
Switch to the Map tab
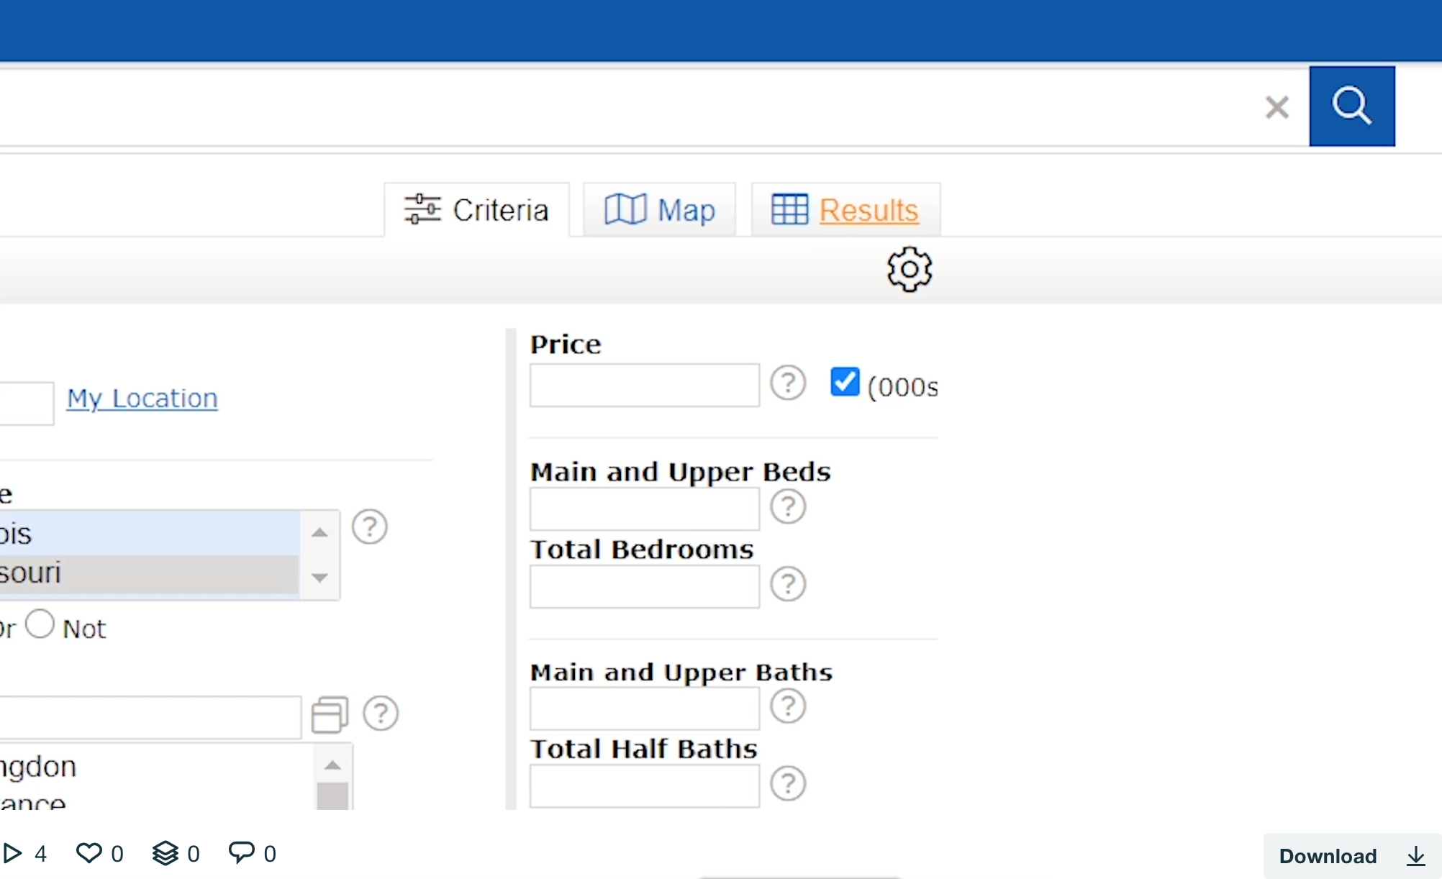[x=660, y=210]
